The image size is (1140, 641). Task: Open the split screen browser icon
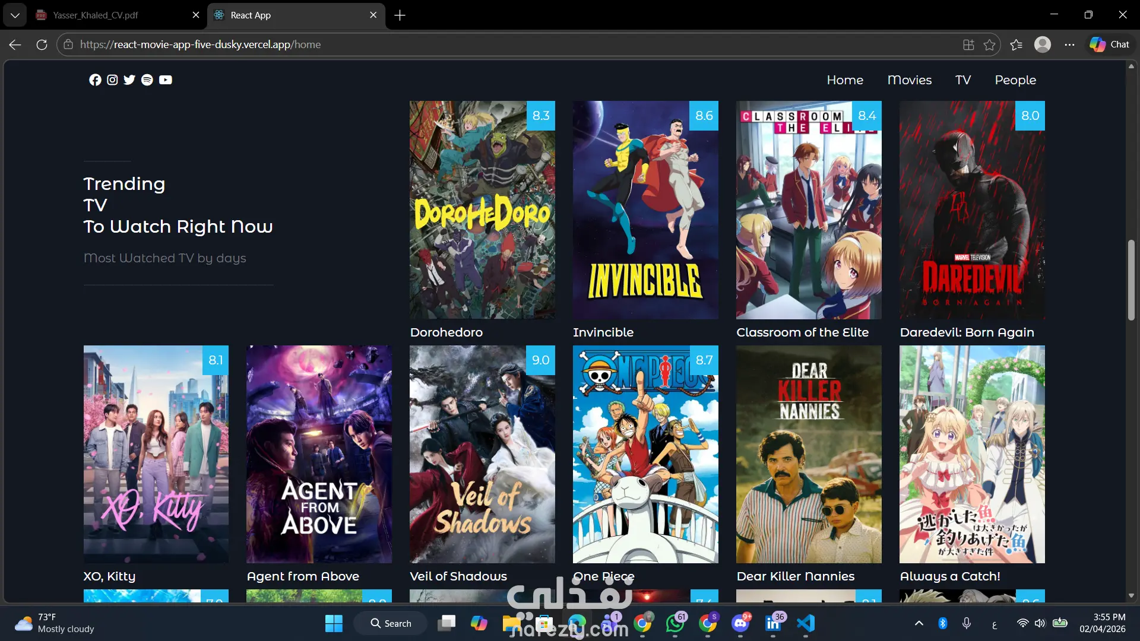coord(968,45)
